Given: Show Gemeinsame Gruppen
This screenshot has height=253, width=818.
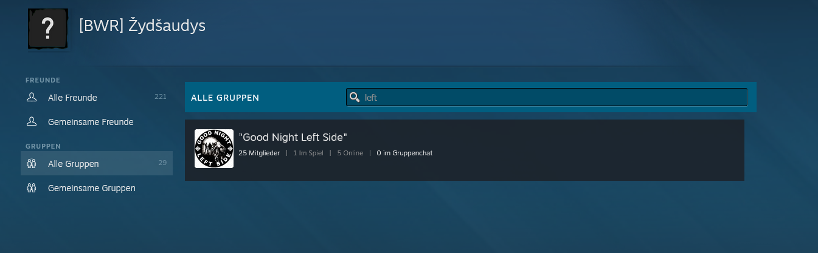Looking at the screenshot, I should point(92,188).
